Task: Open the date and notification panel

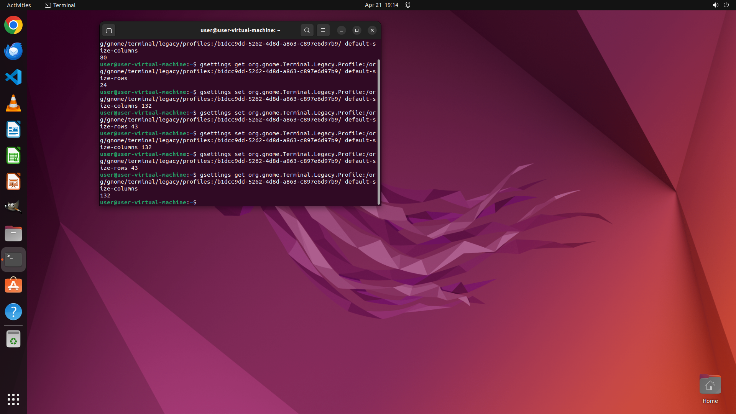Action: coord(381,5)
